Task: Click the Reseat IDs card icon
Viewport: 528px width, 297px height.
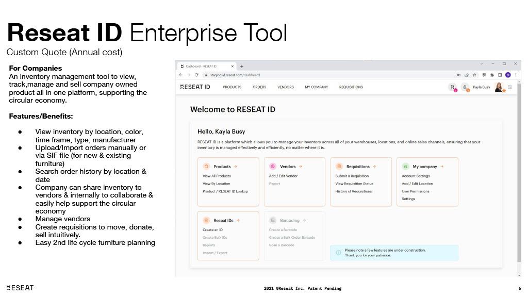Action: point(206,220)
